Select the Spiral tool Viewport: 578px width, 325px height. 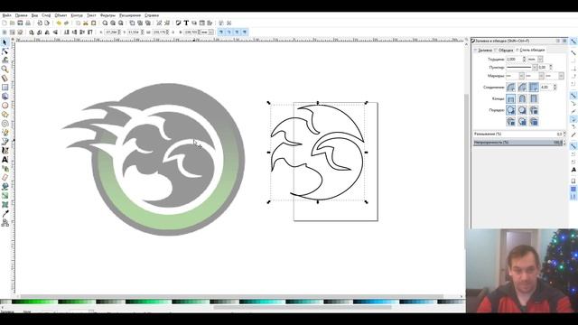(5, 124)
